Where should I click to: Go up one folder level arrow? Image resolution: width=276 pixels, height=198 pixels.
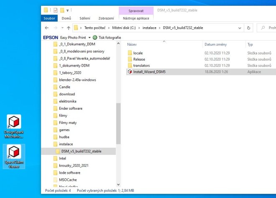pos(69,28)
